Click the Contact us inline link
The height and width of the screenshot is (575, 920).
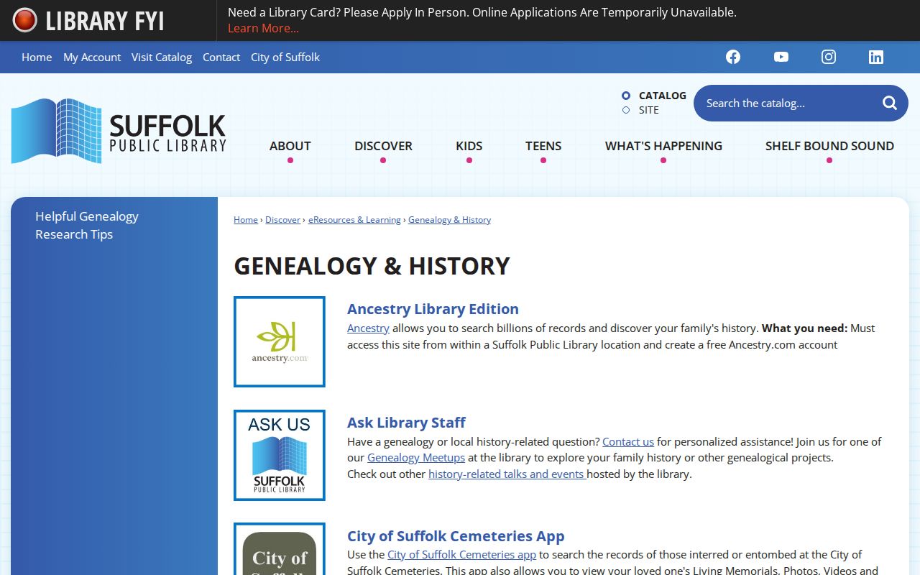click(628, 442)
